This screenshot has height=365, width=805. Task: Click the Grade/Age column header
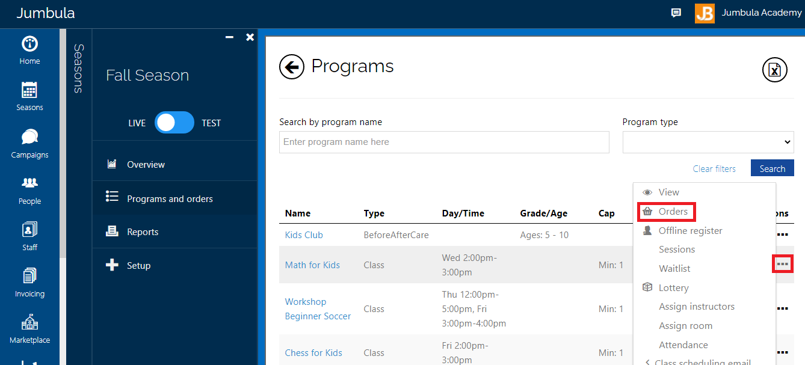(x=544, y=213)
